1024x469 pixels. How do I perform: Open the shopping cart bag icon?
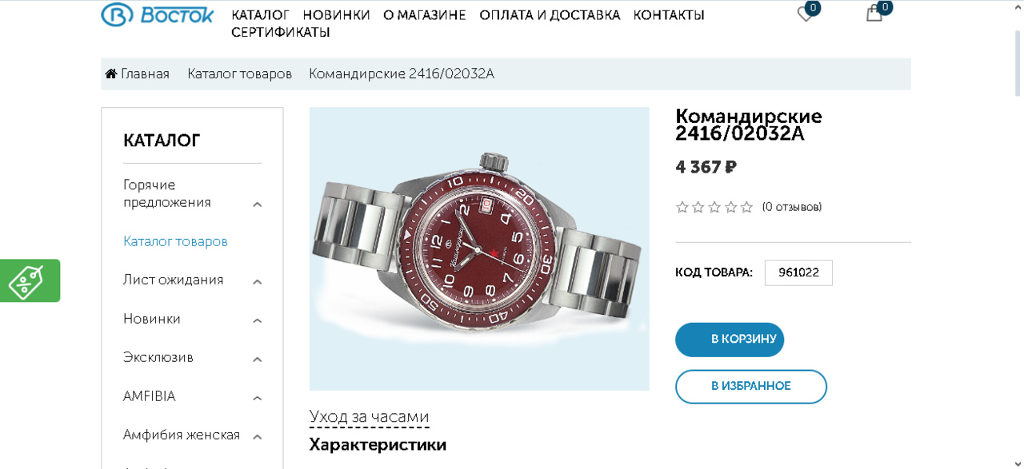874,14
